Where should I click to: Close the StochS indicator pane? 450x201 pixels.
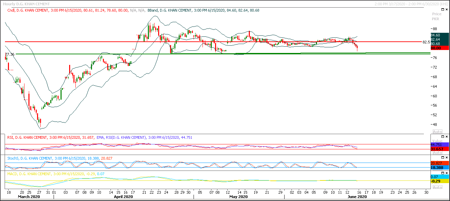click(446, 157)
